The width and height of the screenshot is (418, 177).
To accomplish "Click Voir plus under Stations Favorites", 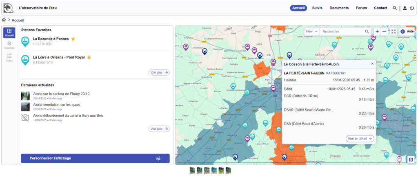I will click(x=159, y=72).
